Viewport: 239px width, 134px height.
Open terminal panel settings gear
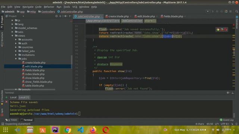[x=228, y=93]
